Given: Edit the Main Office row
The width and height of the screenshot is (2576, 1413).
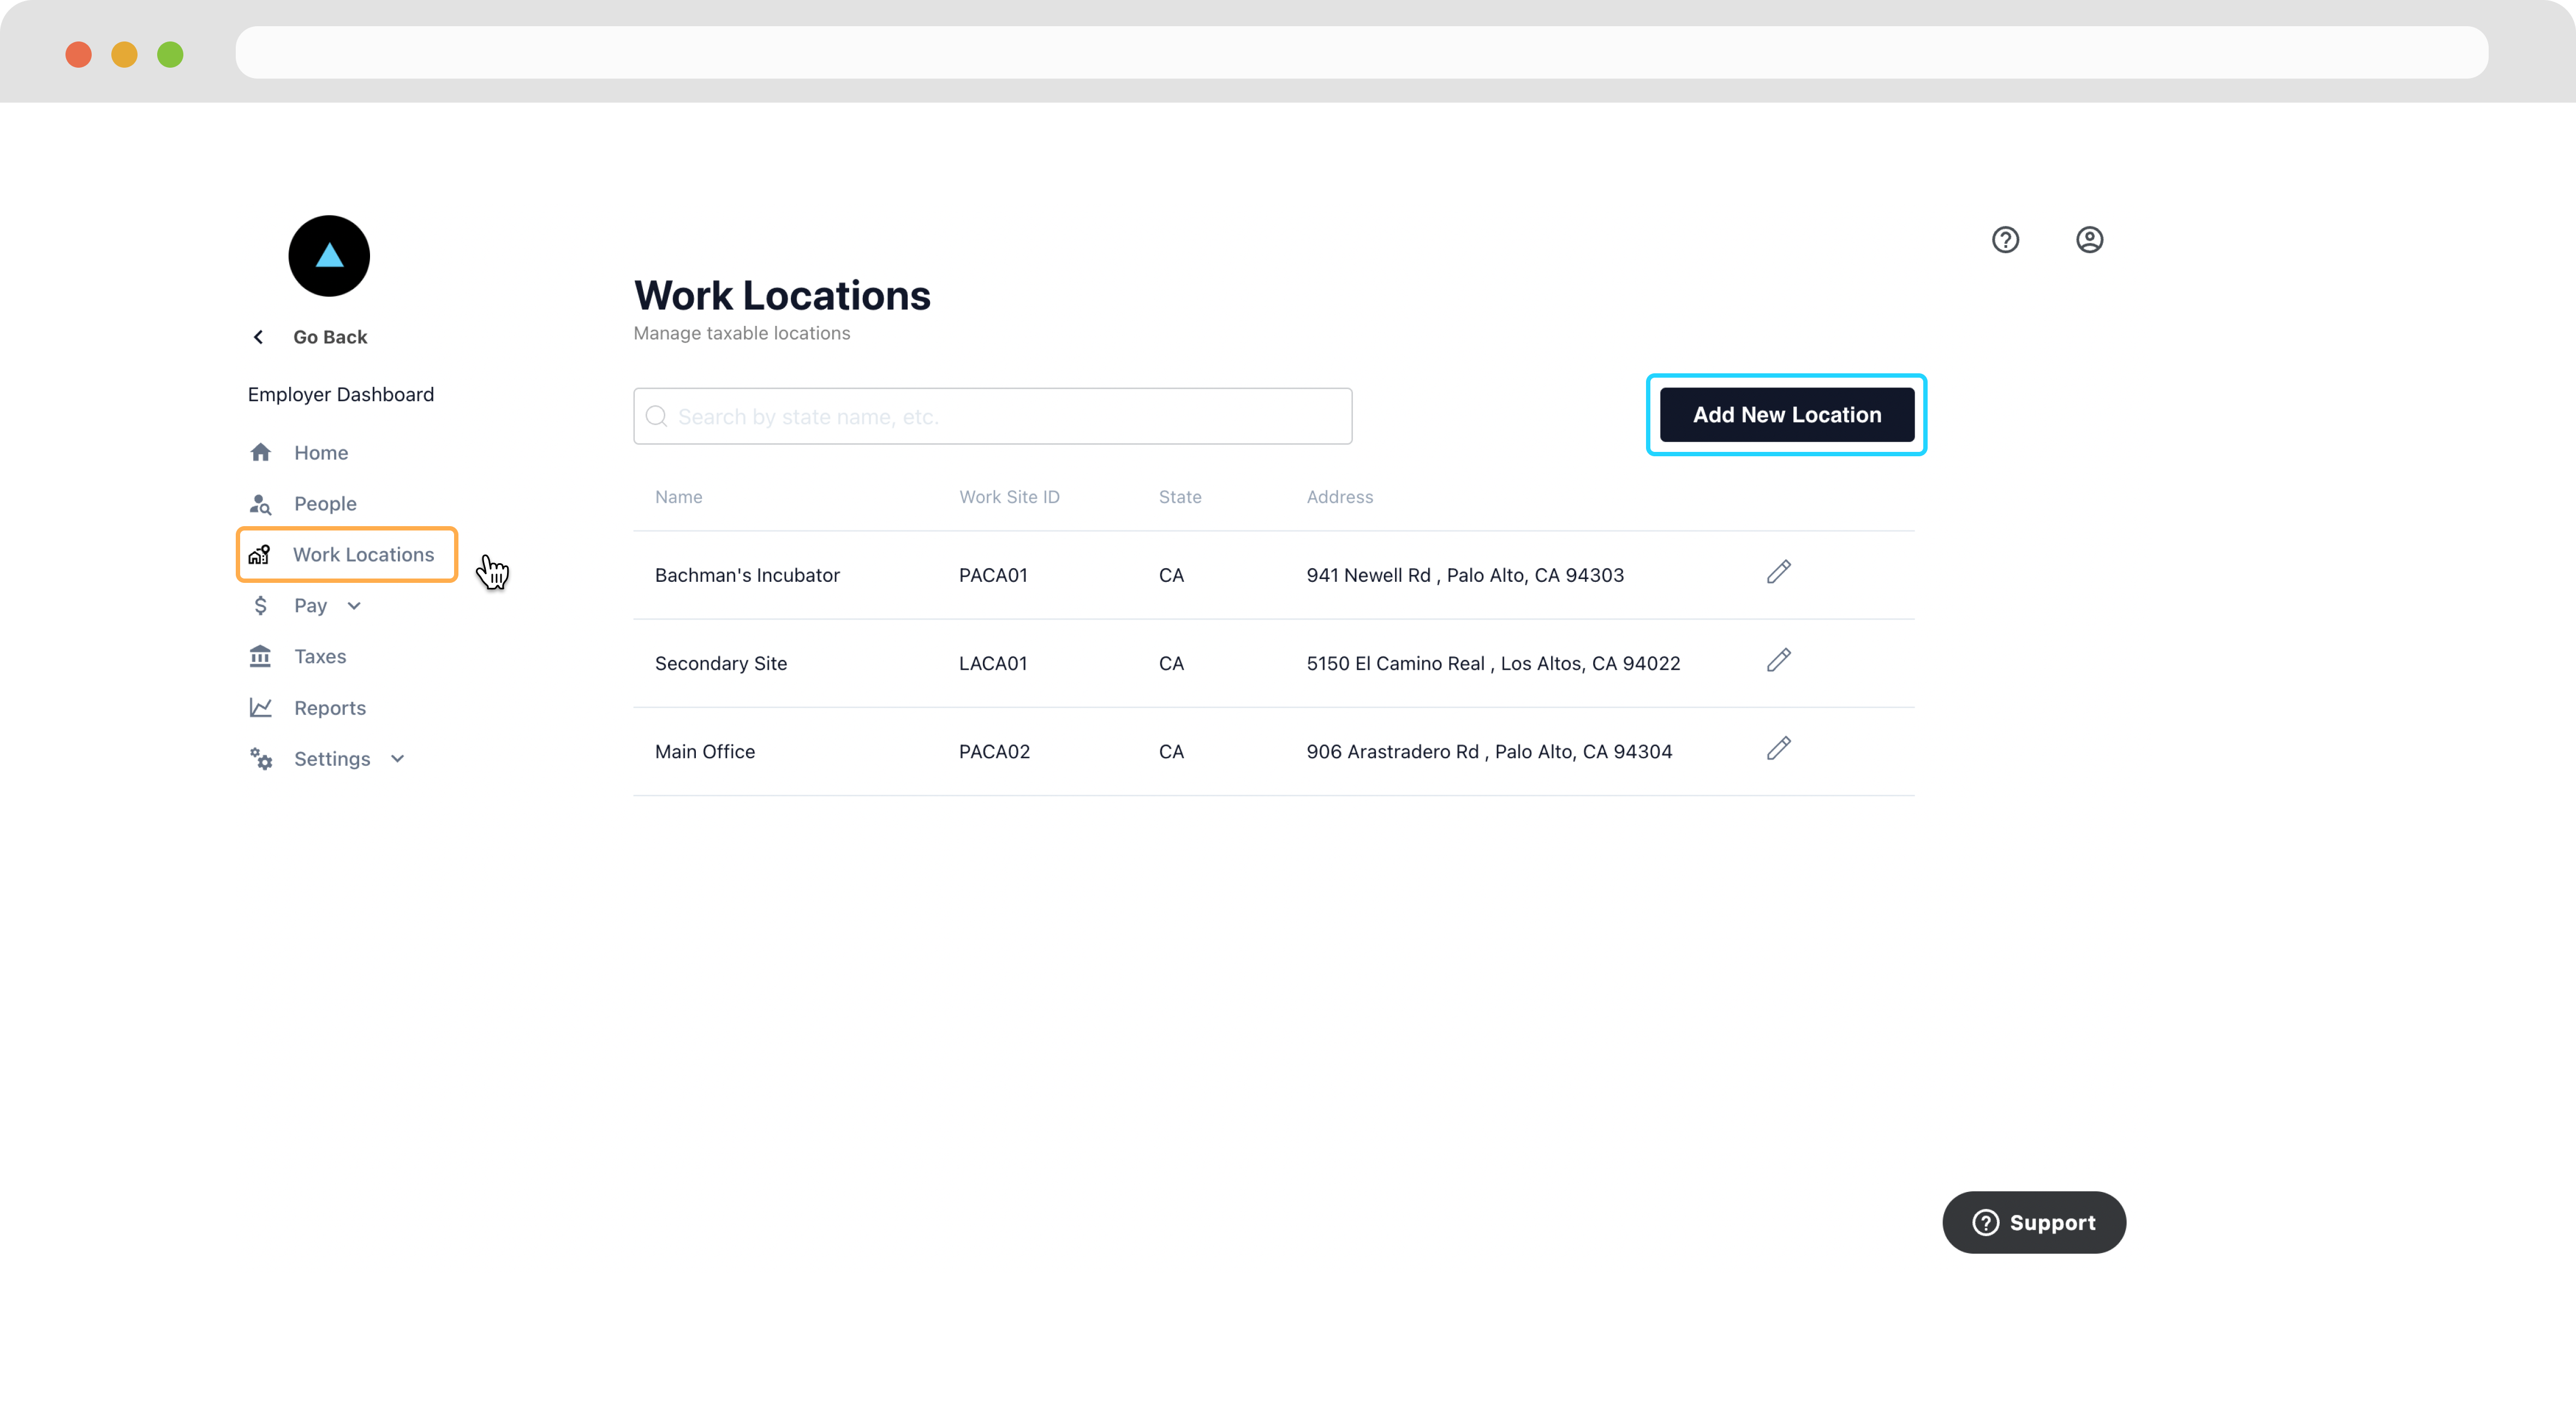Looking at the screenshot, I should (1778, 748).
